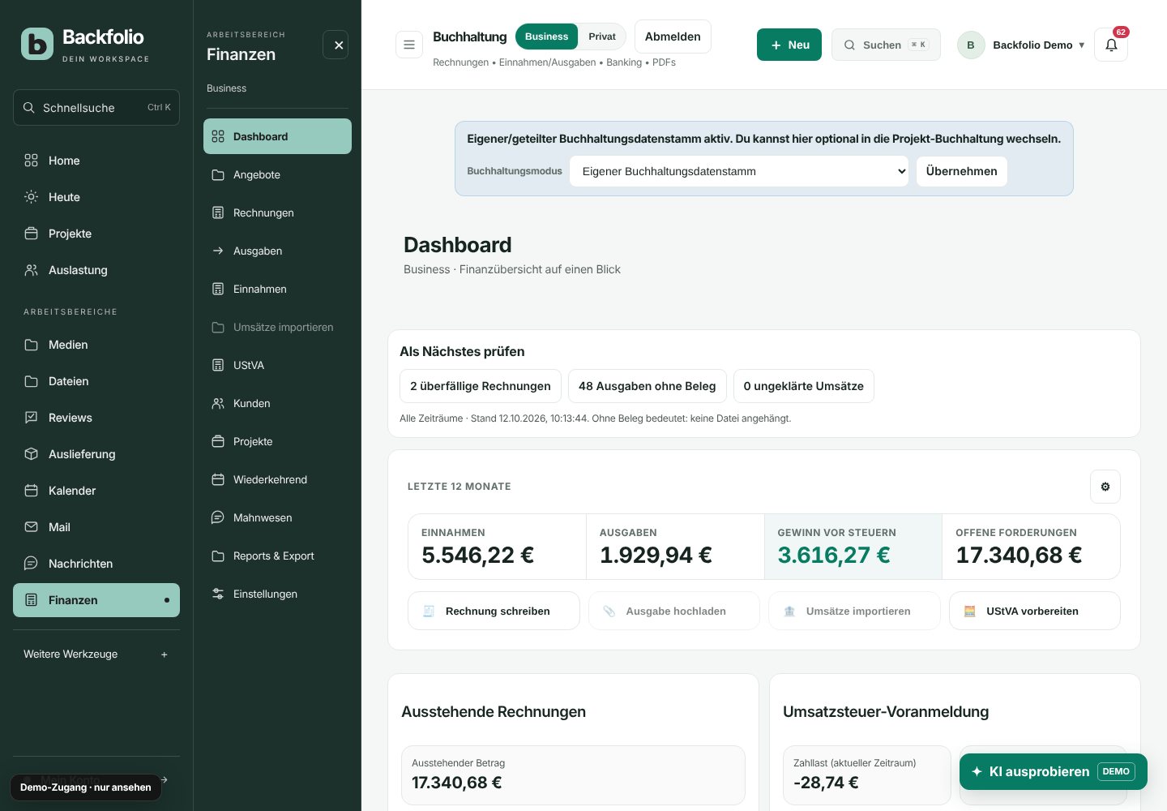Viewport: 1167px width, 811px height.
Task: Expand Weitere Werkzeuge section
Action: 96,654
